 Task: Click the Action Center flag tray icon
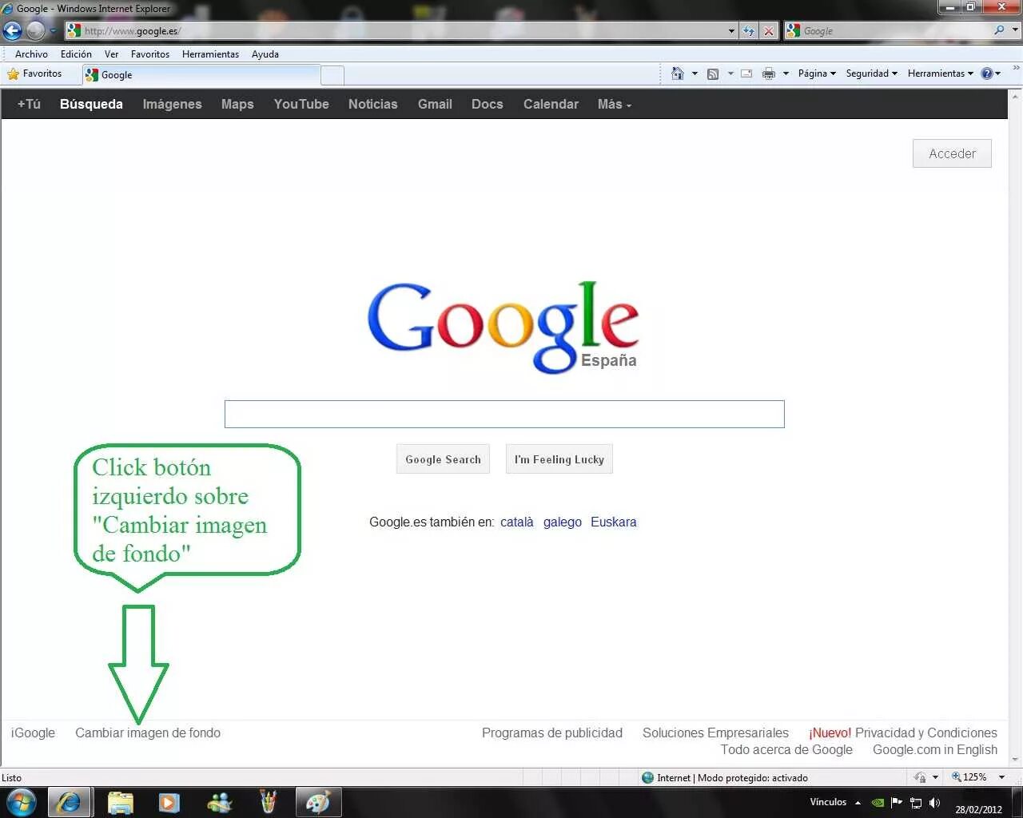click(x=897, y=802)
